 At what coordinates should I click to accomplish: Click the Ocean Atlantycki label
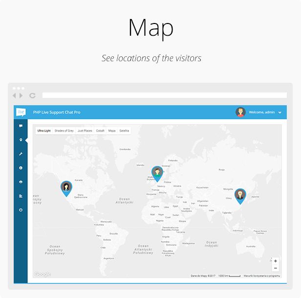(x=125, y=201)
